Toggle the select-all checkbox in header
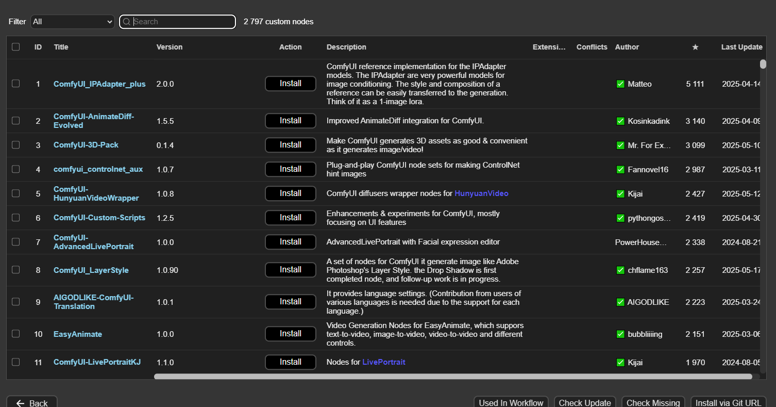This screenshot has width=776, height=407. click(16, 47)
